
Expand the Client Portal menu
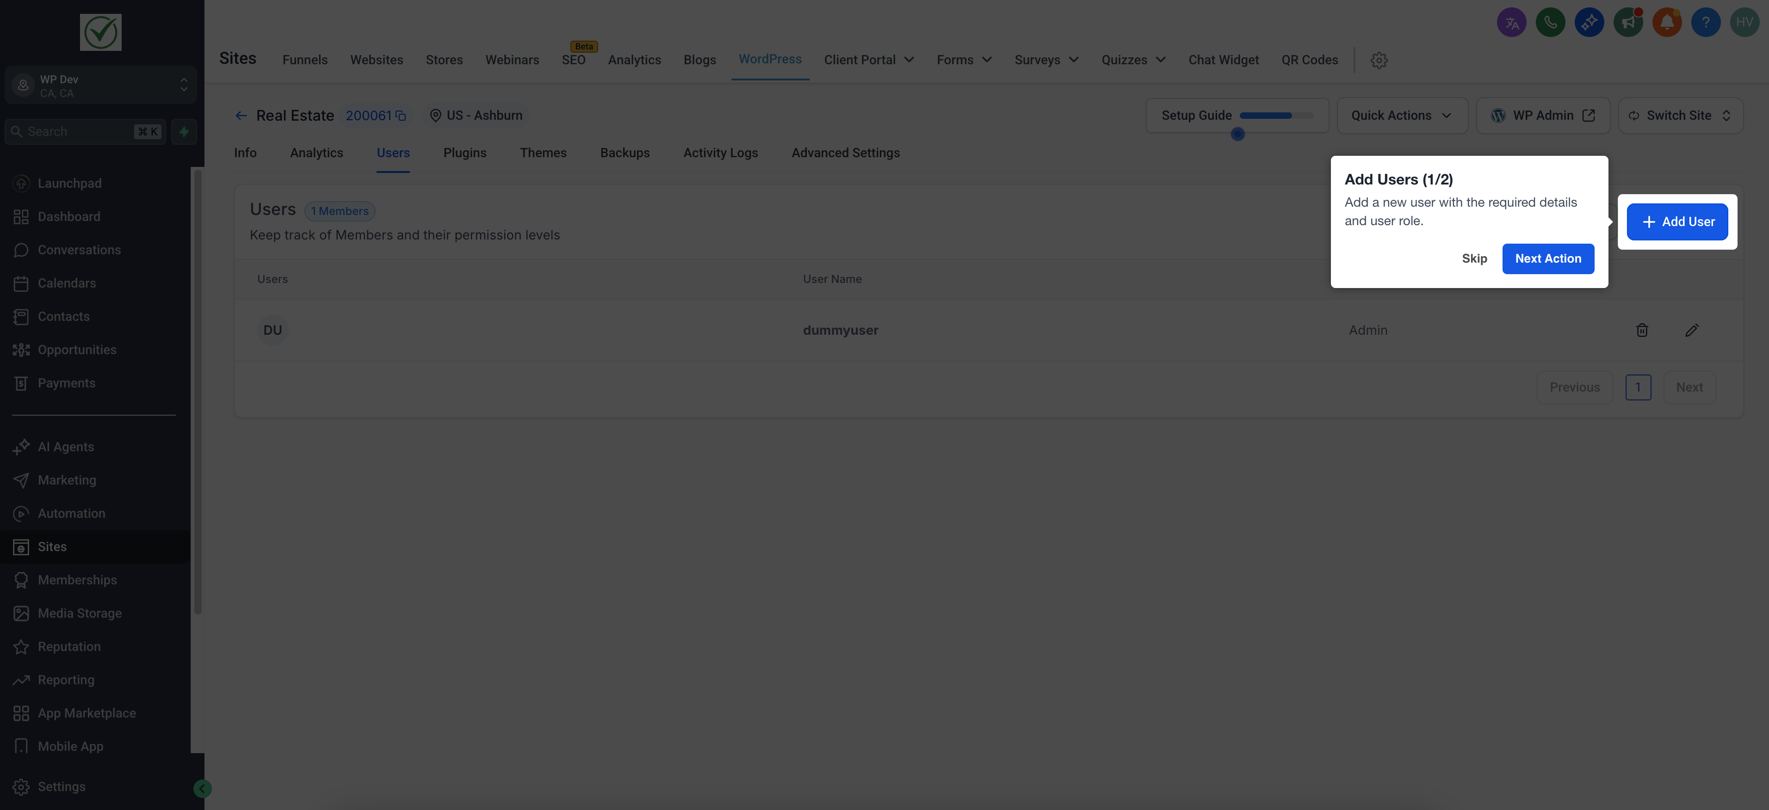pyautogui.click(x=869, y=61)
